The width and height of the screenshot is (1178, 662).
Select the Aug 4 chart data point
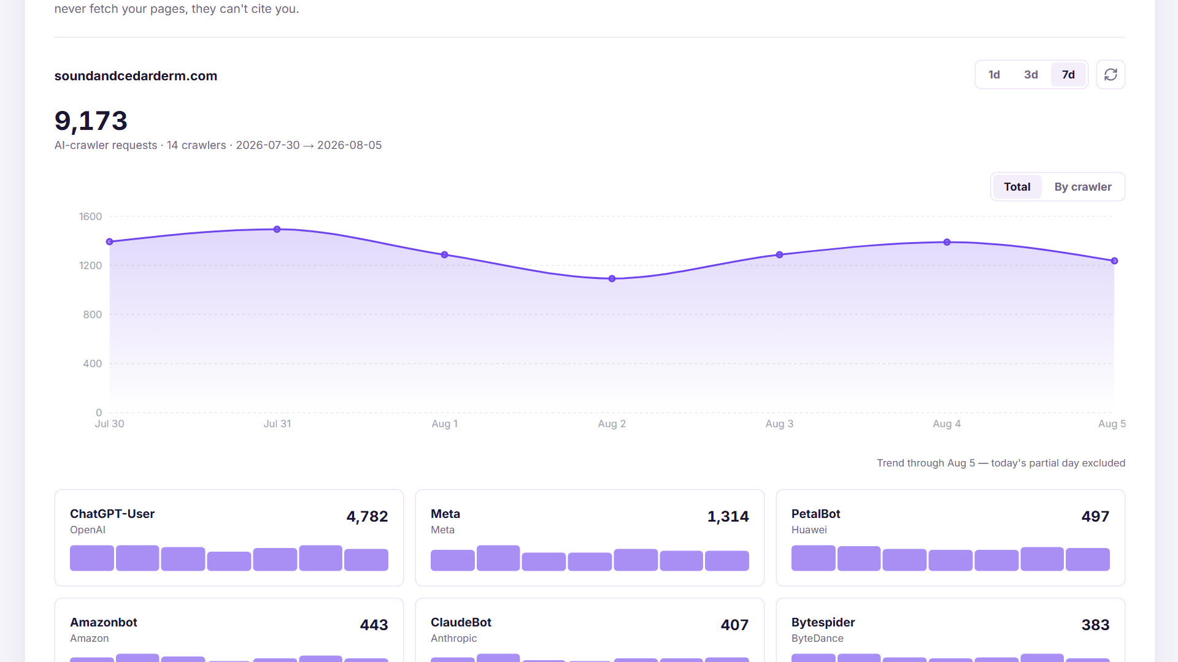pos(947,242)
